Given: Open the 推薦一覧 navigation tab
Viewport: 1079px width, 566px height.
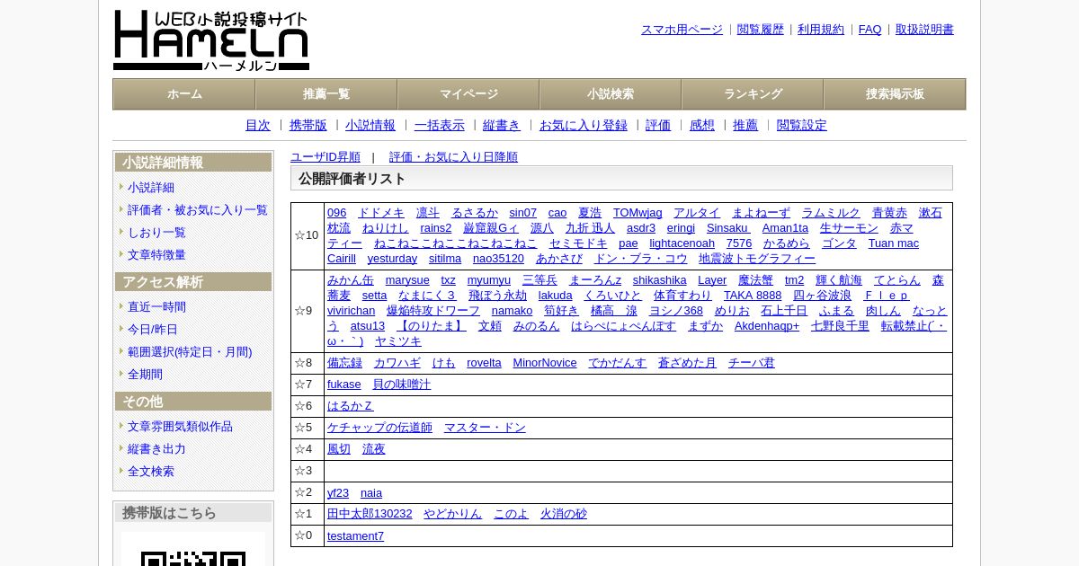Looking at the screenshot, I should pos(326,94).
